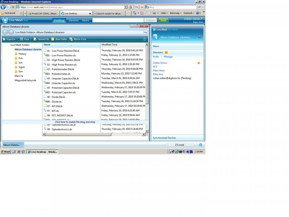Select Megosztott könyvek folder in tree
Viewport: 289px width, 217px height.
[x=25, y=80]
